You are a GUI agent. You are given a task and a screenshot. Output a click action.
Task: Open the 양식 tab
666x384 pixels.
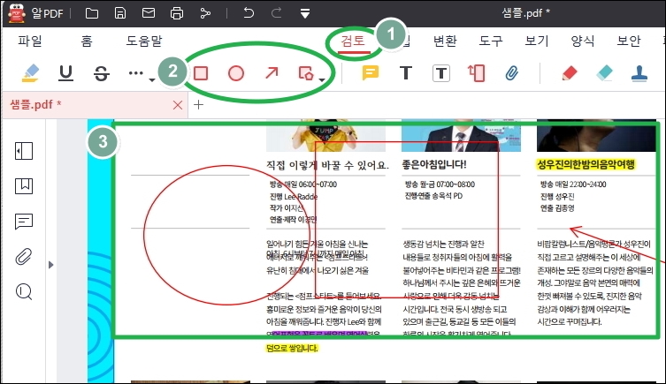[x=583, y=41]
